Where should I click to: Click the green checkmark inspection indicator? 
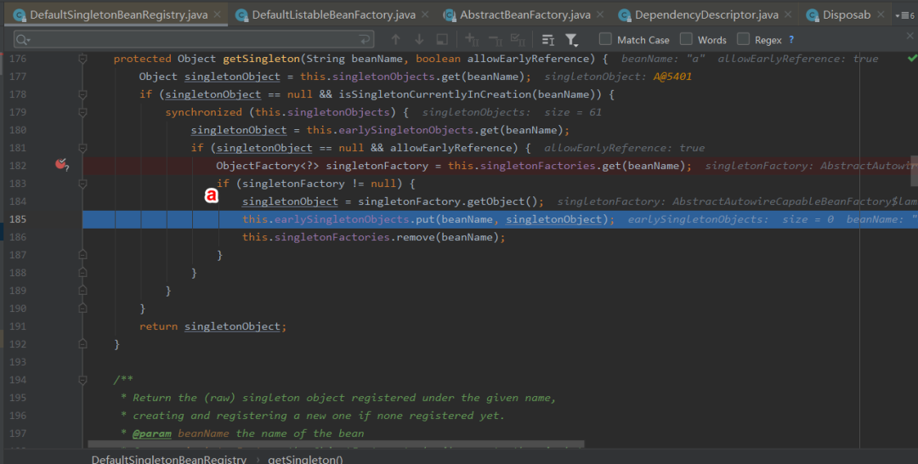point(912,59)
